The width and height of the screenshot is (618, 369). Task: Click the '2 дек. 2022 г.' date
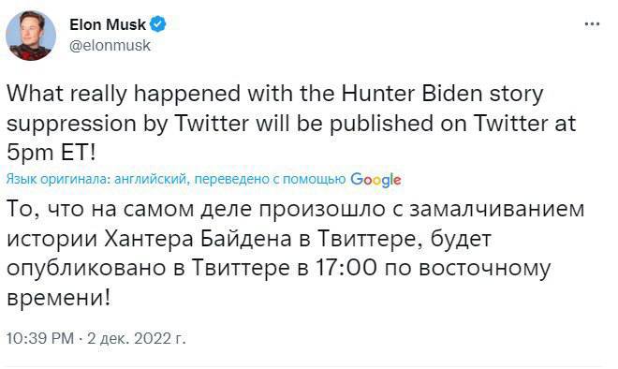(136, 338)
